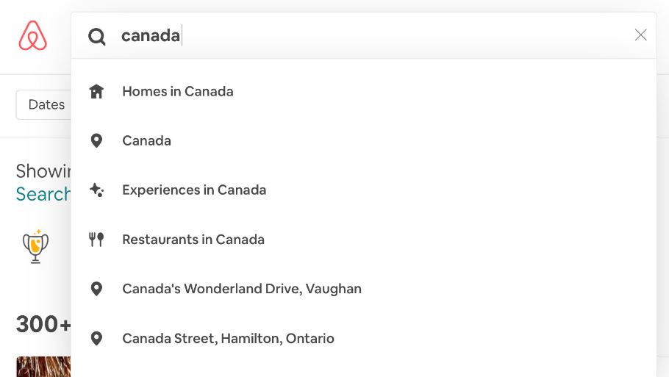Pick Restaurants in Canada from suggestions
The width and height of the screenshot is (669, 377).
pos(363,240)
